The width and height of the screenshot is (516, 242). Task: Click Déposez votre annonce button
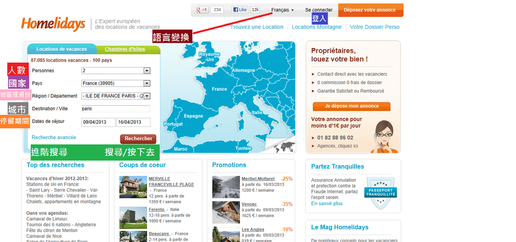(x=370, y=10)
